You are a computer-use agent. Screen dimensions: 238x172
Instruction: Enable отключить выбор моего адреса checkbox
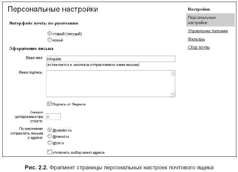point(50,152)
